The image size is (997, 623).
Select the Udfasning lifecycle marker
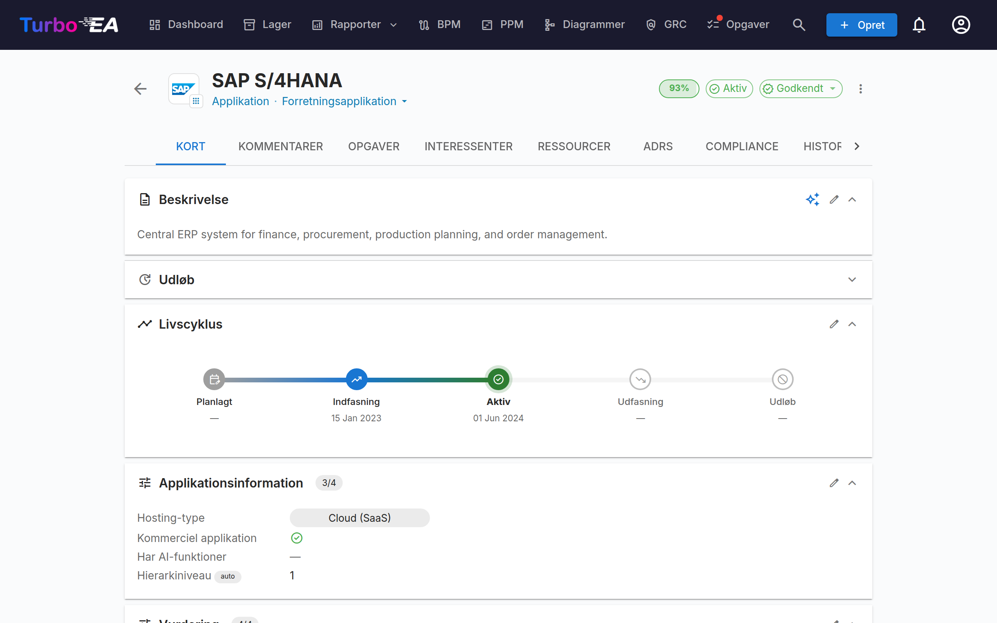pos(640,379)
